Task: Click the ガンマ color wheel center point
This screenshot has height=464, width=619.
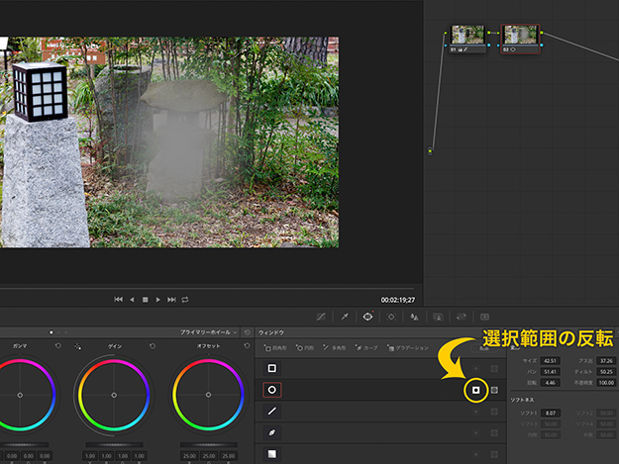Action: [x=20, y=395]
